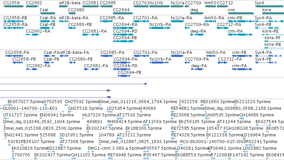The height and width of the screenshot is (160, 284).
Task: Select transcript CG2694-RB
Action: click(123, 41)
